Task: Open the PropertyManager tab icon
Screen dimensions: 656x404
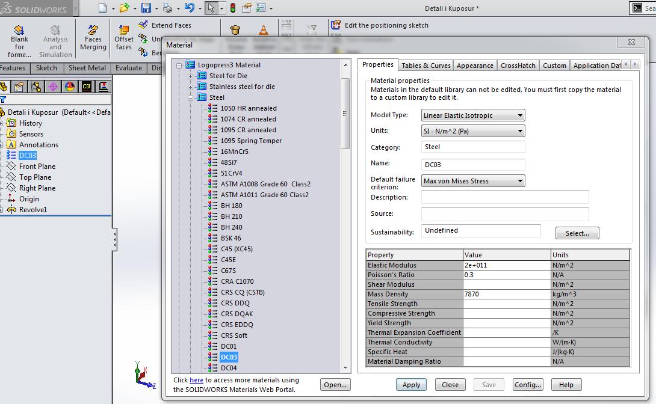Action: 19,87
